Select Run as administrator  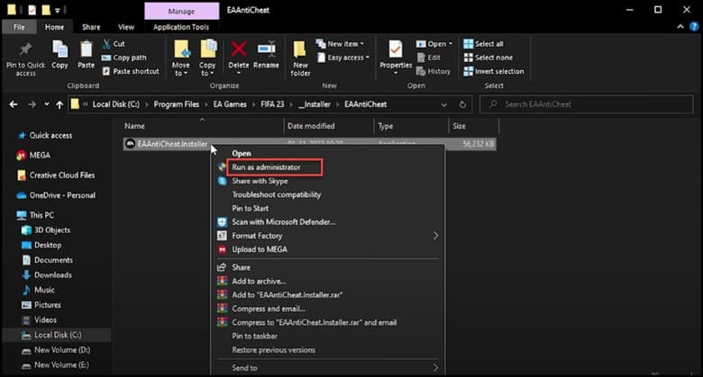[x=266, y=167]
